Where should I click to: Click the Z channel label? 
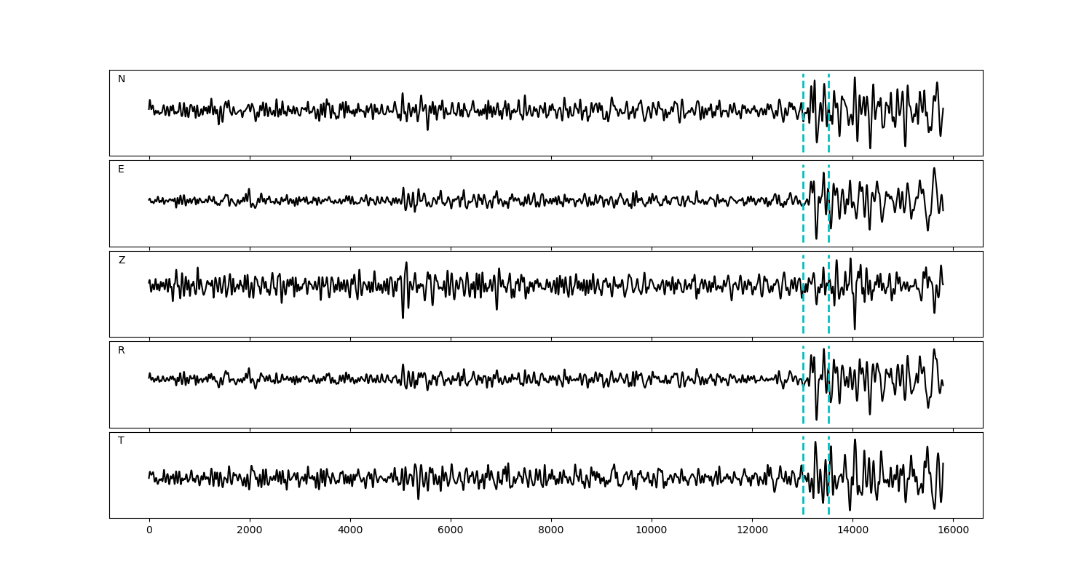pos(122,260)
